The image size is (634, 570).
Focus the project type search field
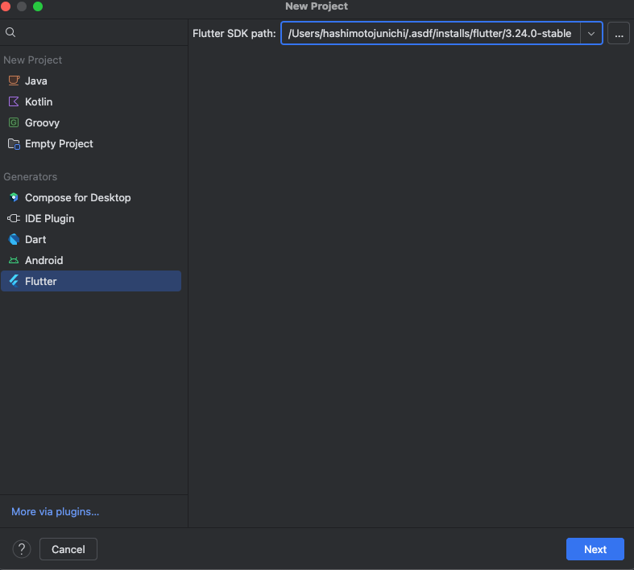click(x=93, y=32)
